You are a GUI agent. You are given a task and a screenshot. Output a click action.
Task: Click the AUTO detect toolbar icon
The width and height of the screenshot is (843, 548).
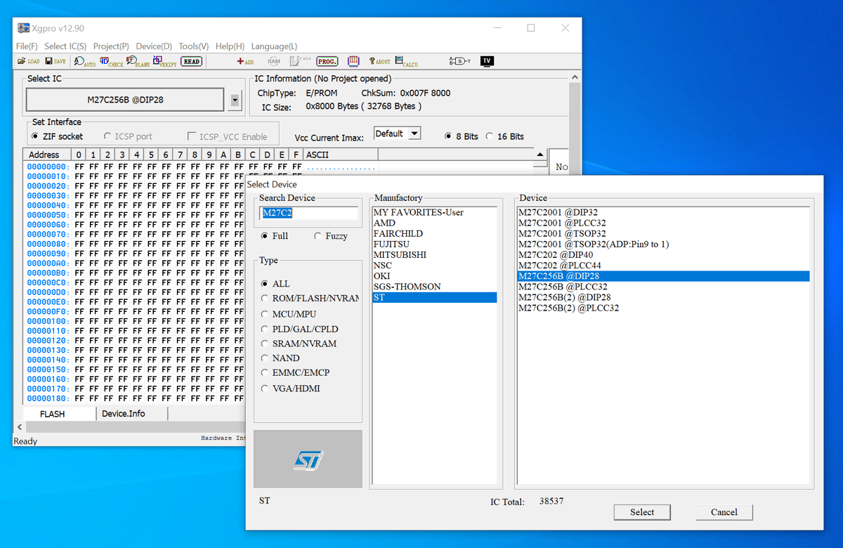(x=84, y=62)
